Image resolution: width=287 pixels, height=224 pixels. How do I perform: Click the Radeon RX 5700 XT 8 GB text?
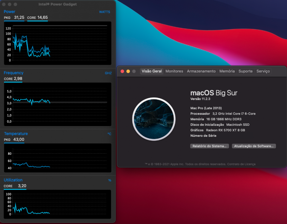[x=225, y=130]
